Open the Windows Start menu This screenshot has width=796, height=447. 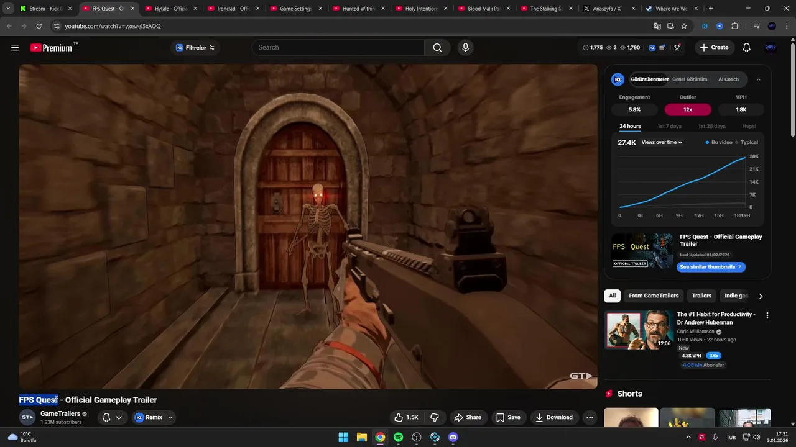point(343,437)
